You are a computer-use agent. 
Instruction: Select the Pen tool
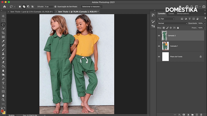(3, 79)
